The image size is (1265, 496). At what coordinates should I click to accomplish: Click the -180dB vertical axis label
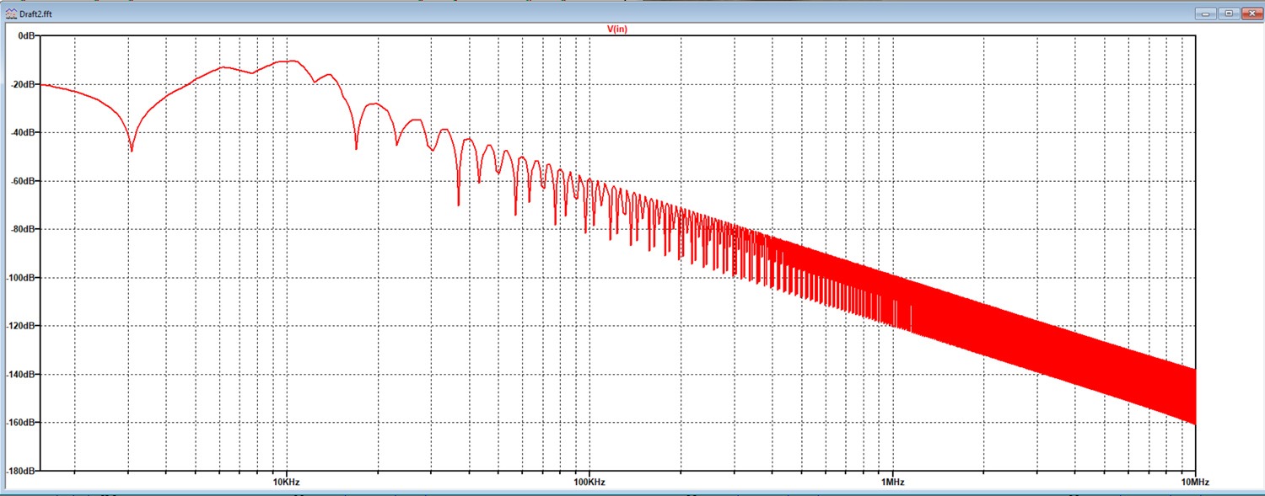[x=21, y=471]
